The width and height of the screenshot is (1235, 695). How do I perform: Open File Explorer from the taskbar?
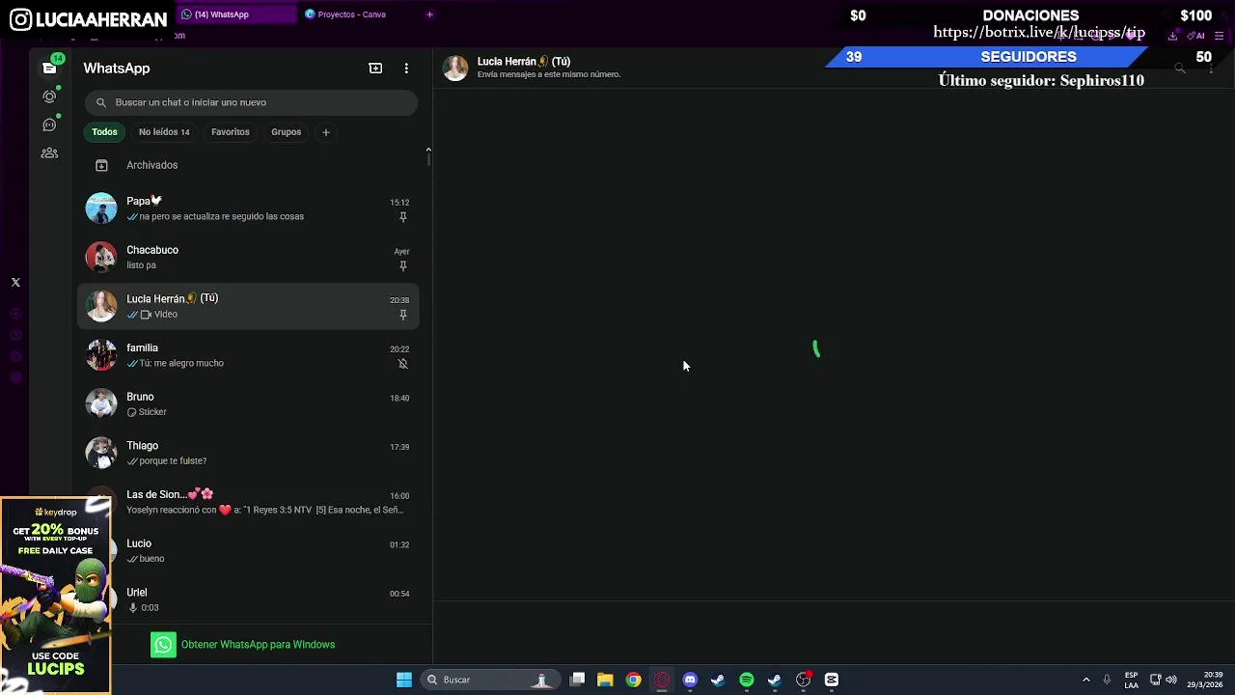point(605,680)
